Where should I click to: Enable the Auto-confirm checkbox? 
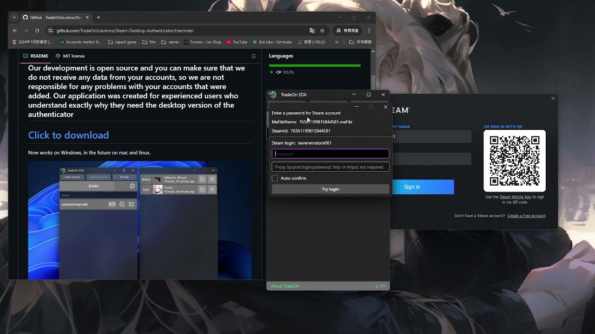tap(275, 178)
